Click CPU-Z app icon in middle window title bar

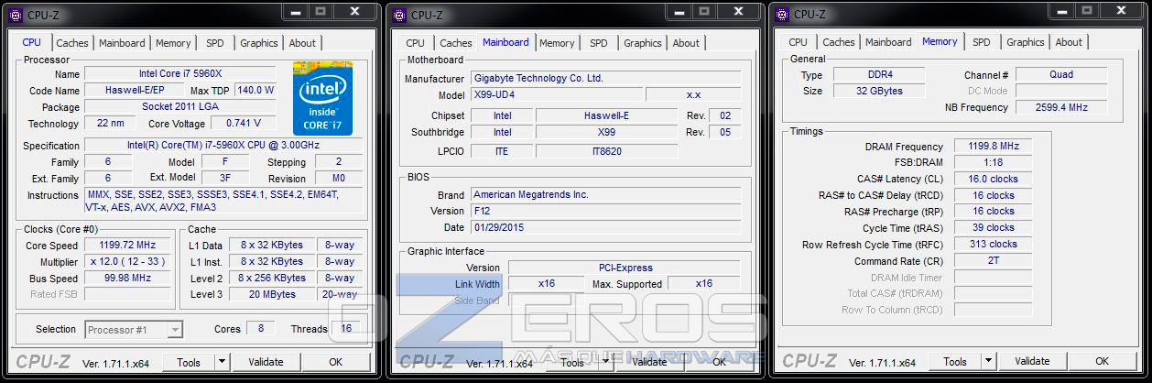pos(399,15)
